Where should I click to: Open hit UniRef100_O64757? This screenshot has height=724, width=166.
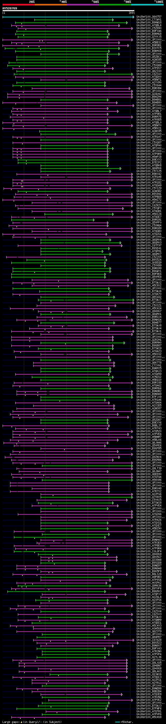tap(149, 17)
